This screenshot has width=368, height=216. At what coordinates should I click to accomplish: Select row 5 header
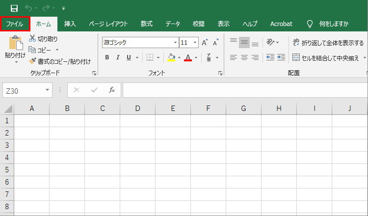point(7,169)
